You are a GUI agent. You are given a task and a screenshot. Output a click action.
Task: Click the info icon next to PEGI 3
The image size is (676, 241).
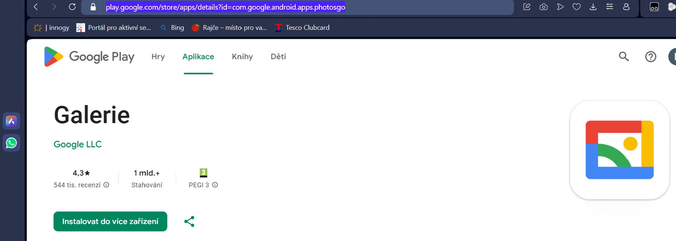pyautogui.click(x=215, y=185)
